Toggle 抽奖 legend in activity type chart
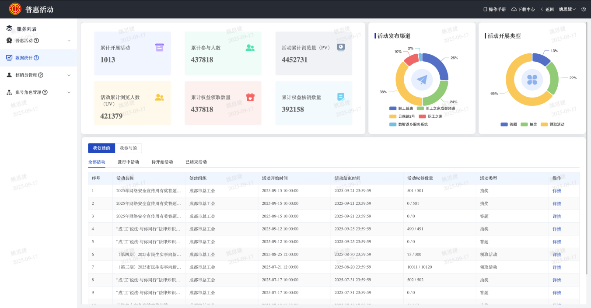Image resolution: width=591 pixels, height=308 pixels. pos(529,124)
